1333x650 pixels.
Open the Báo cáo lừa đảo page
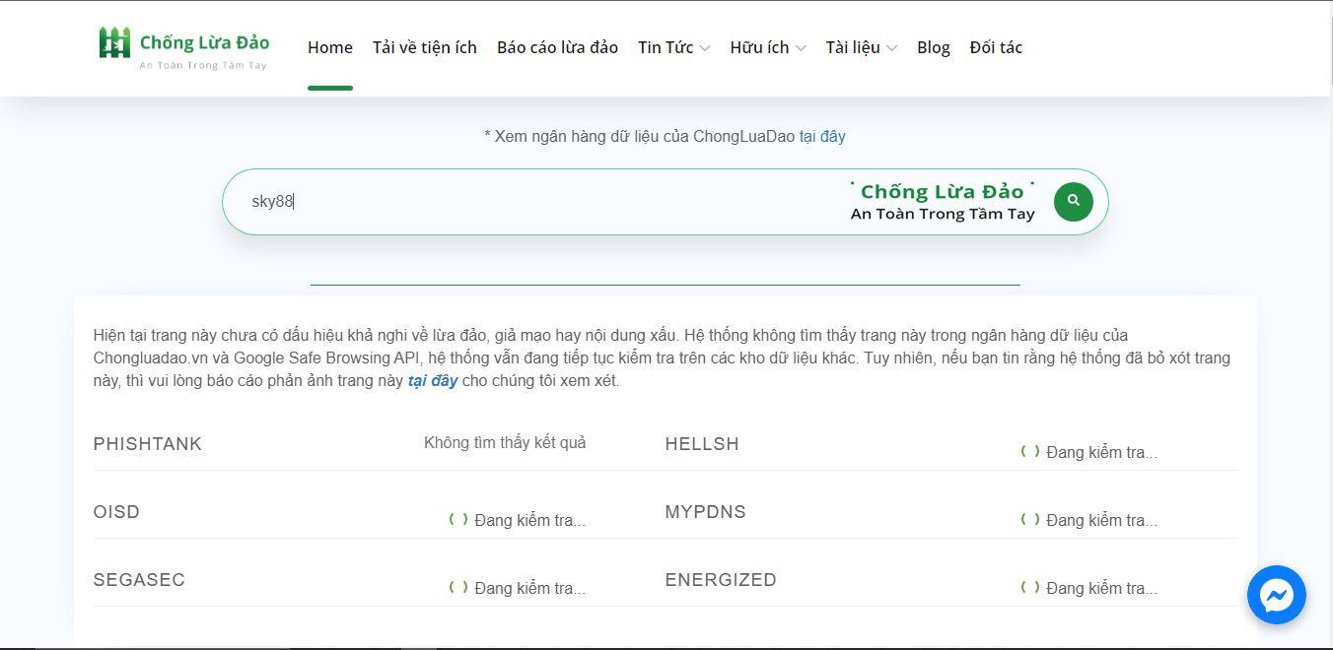(x=557, y=47)
